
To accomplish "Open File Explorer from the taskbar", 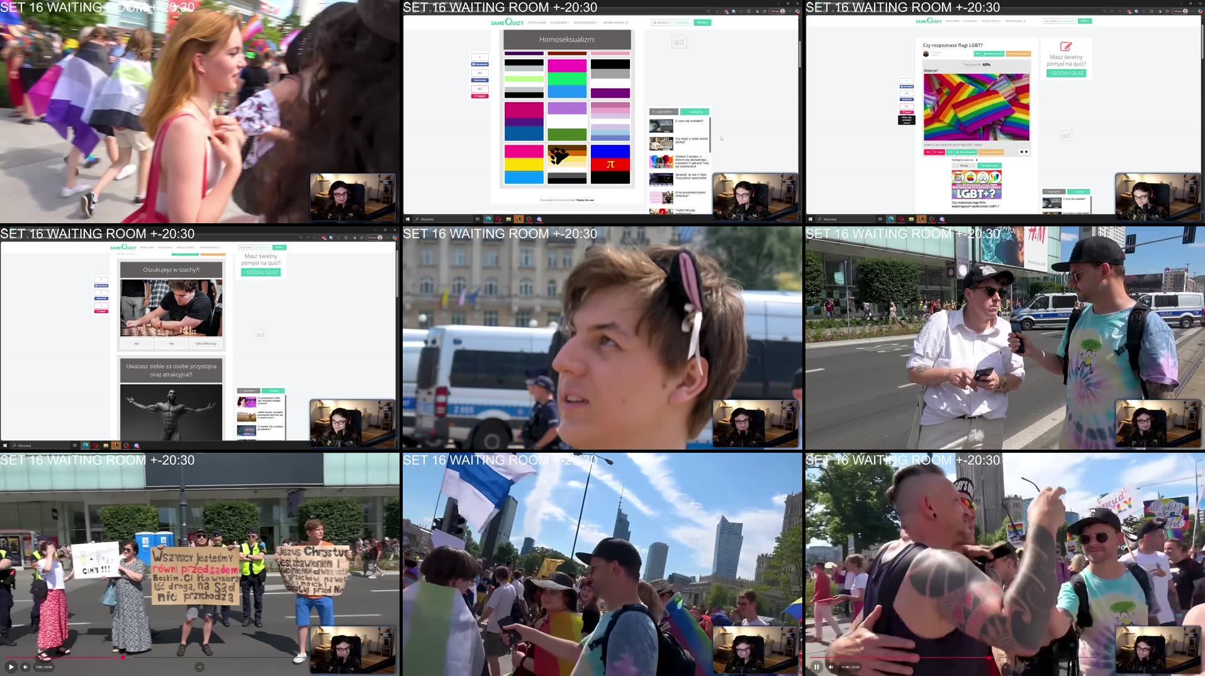I will point(106,445).
